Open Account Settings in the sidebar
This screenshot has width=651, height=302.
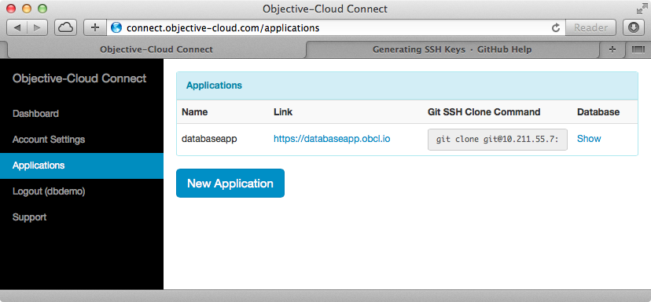(49, 140)
